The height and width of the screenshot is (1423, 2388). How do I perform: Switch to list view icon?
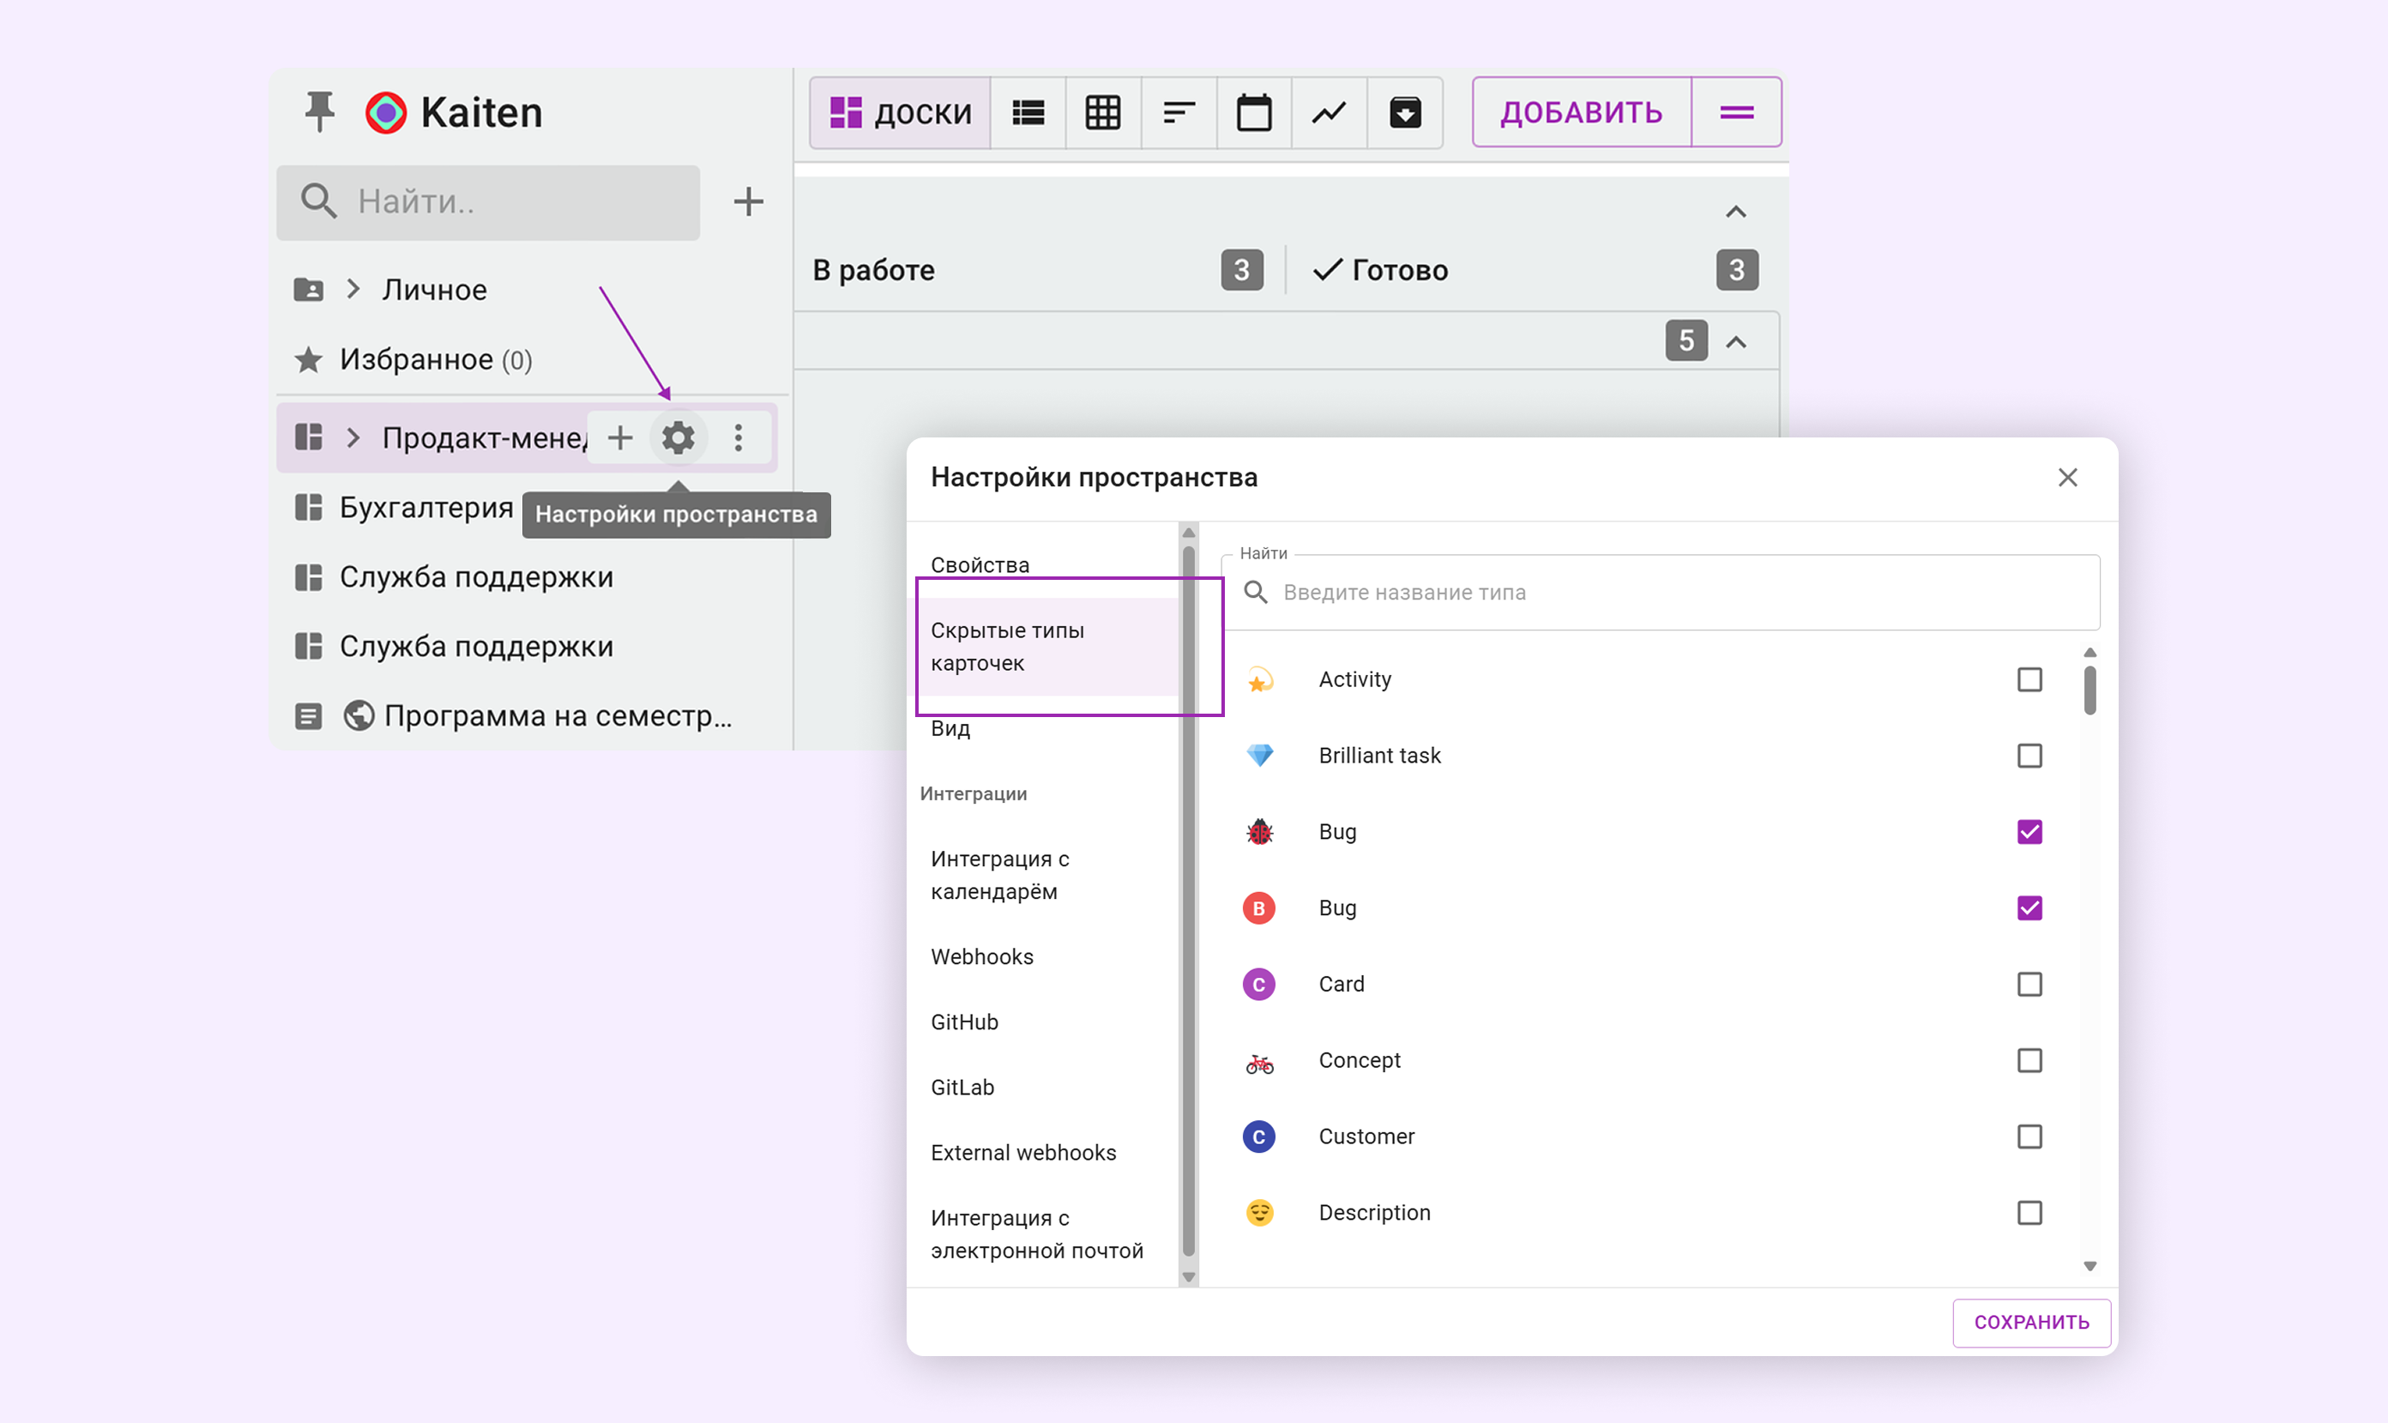1028,113
